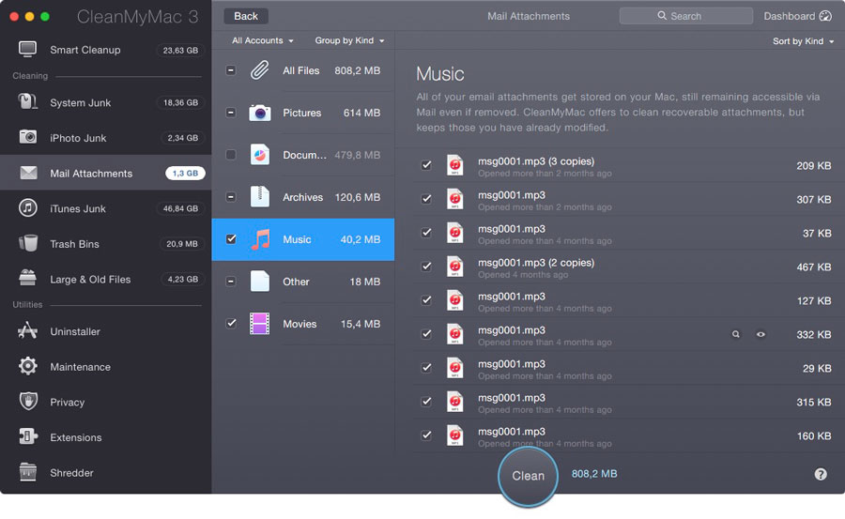Click the Shredder icon
The height and width of the screenshot is (519, 845).
click(x=28, y=472)
